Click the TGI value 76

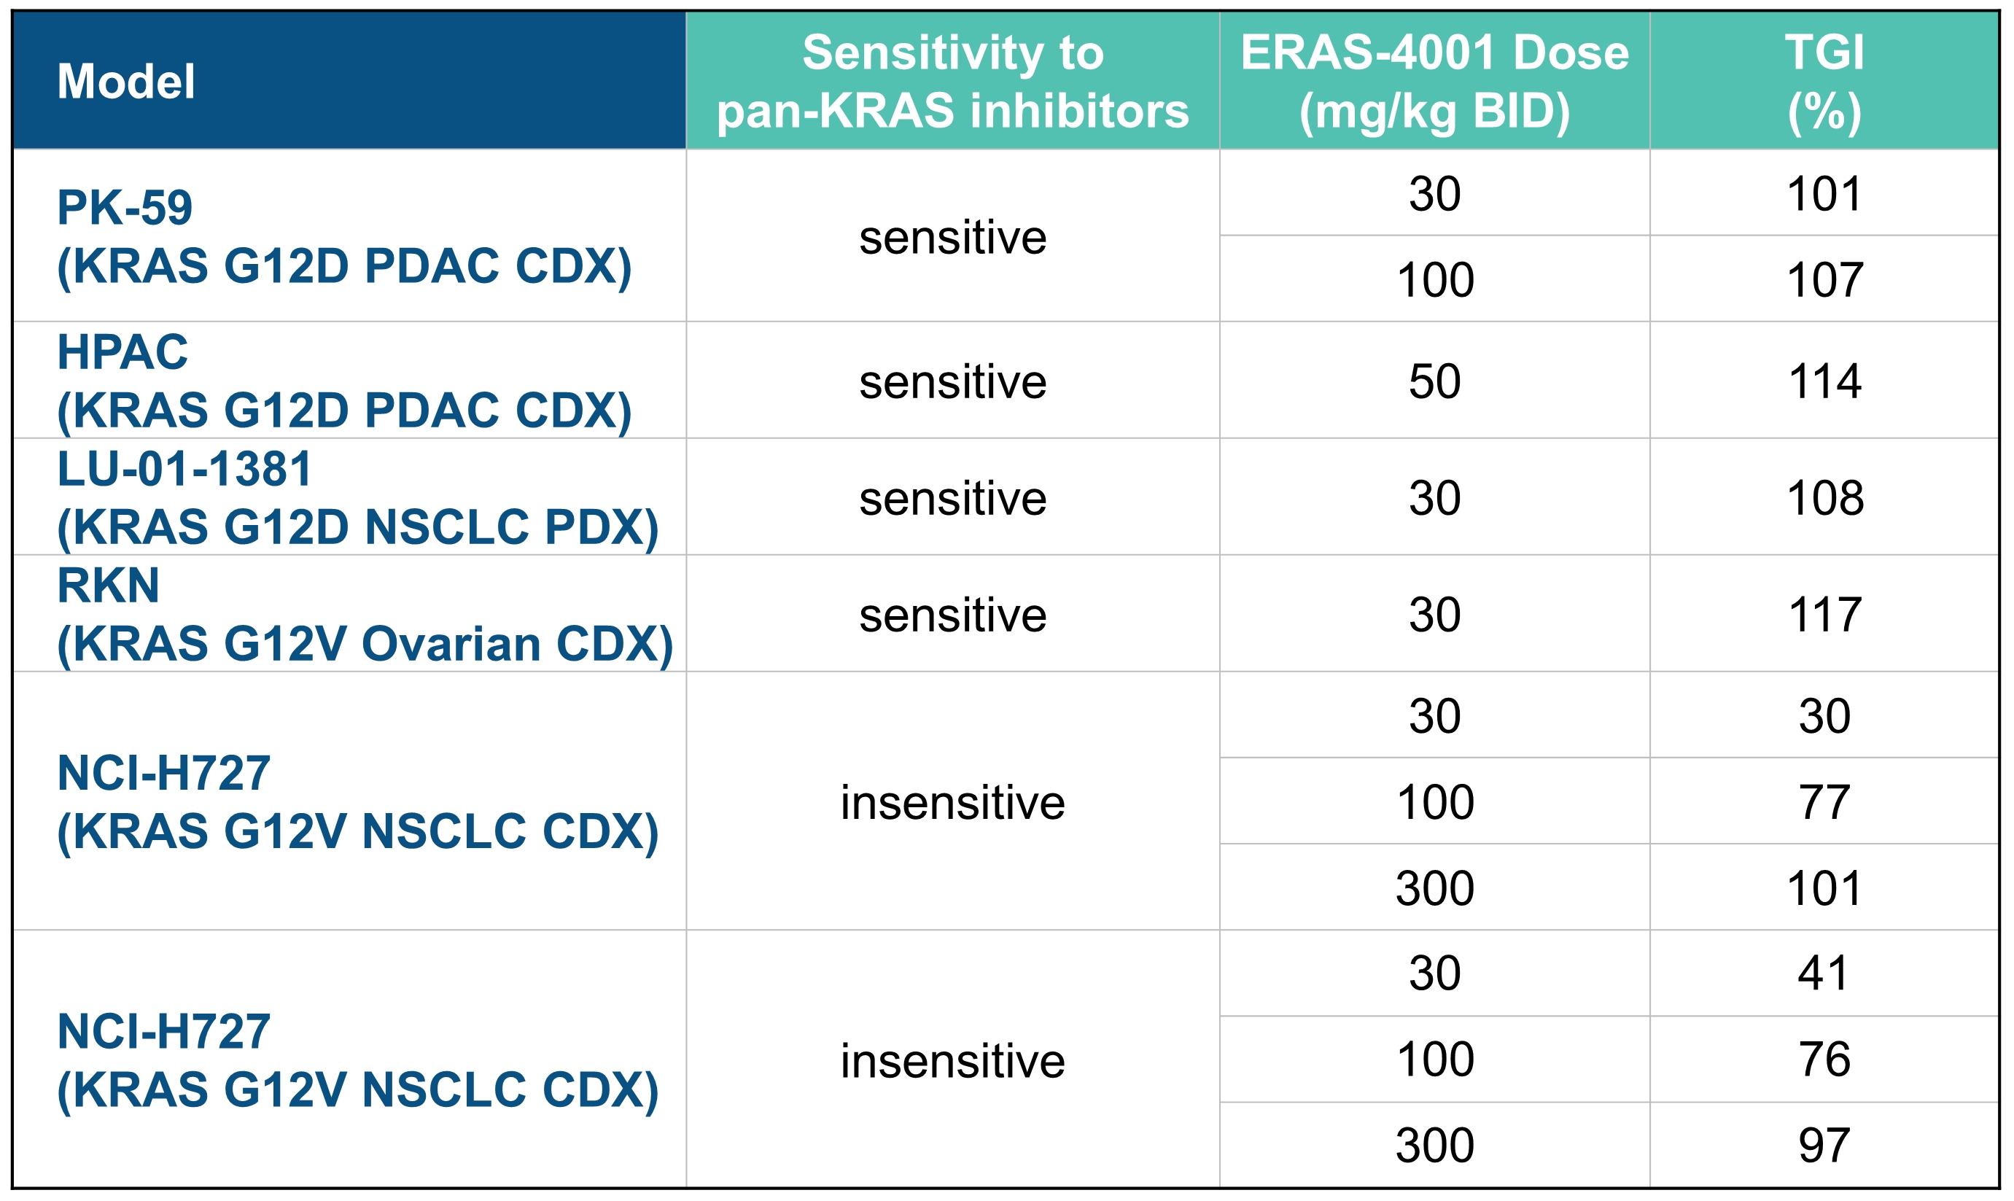click(x=1824, y=1060)
